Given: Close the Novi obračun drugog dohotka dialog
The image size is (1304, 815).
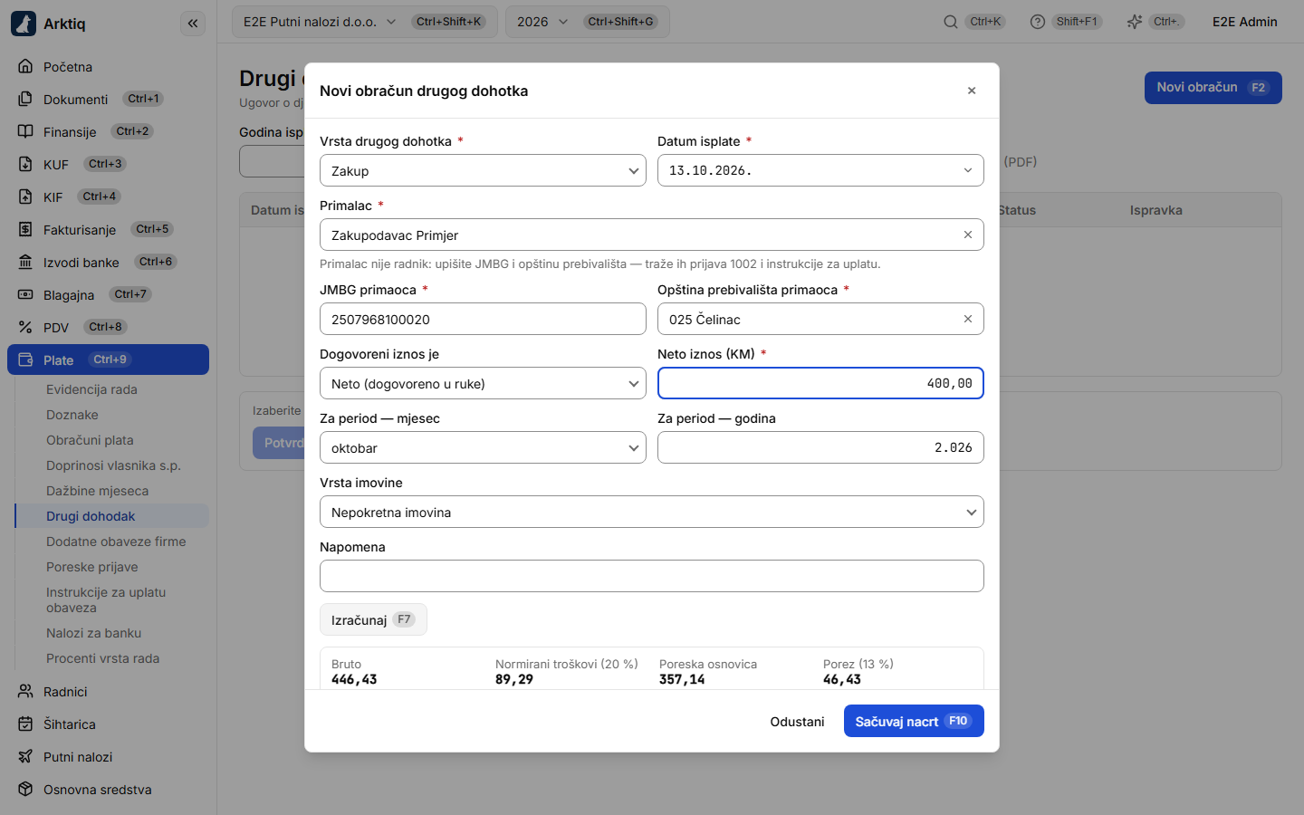Looking at the screenshot, I should tap(972, 91).
